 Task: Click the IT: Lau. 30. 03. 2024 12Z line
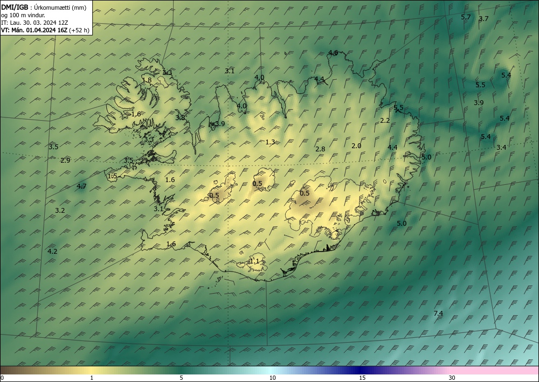[34, 23]
